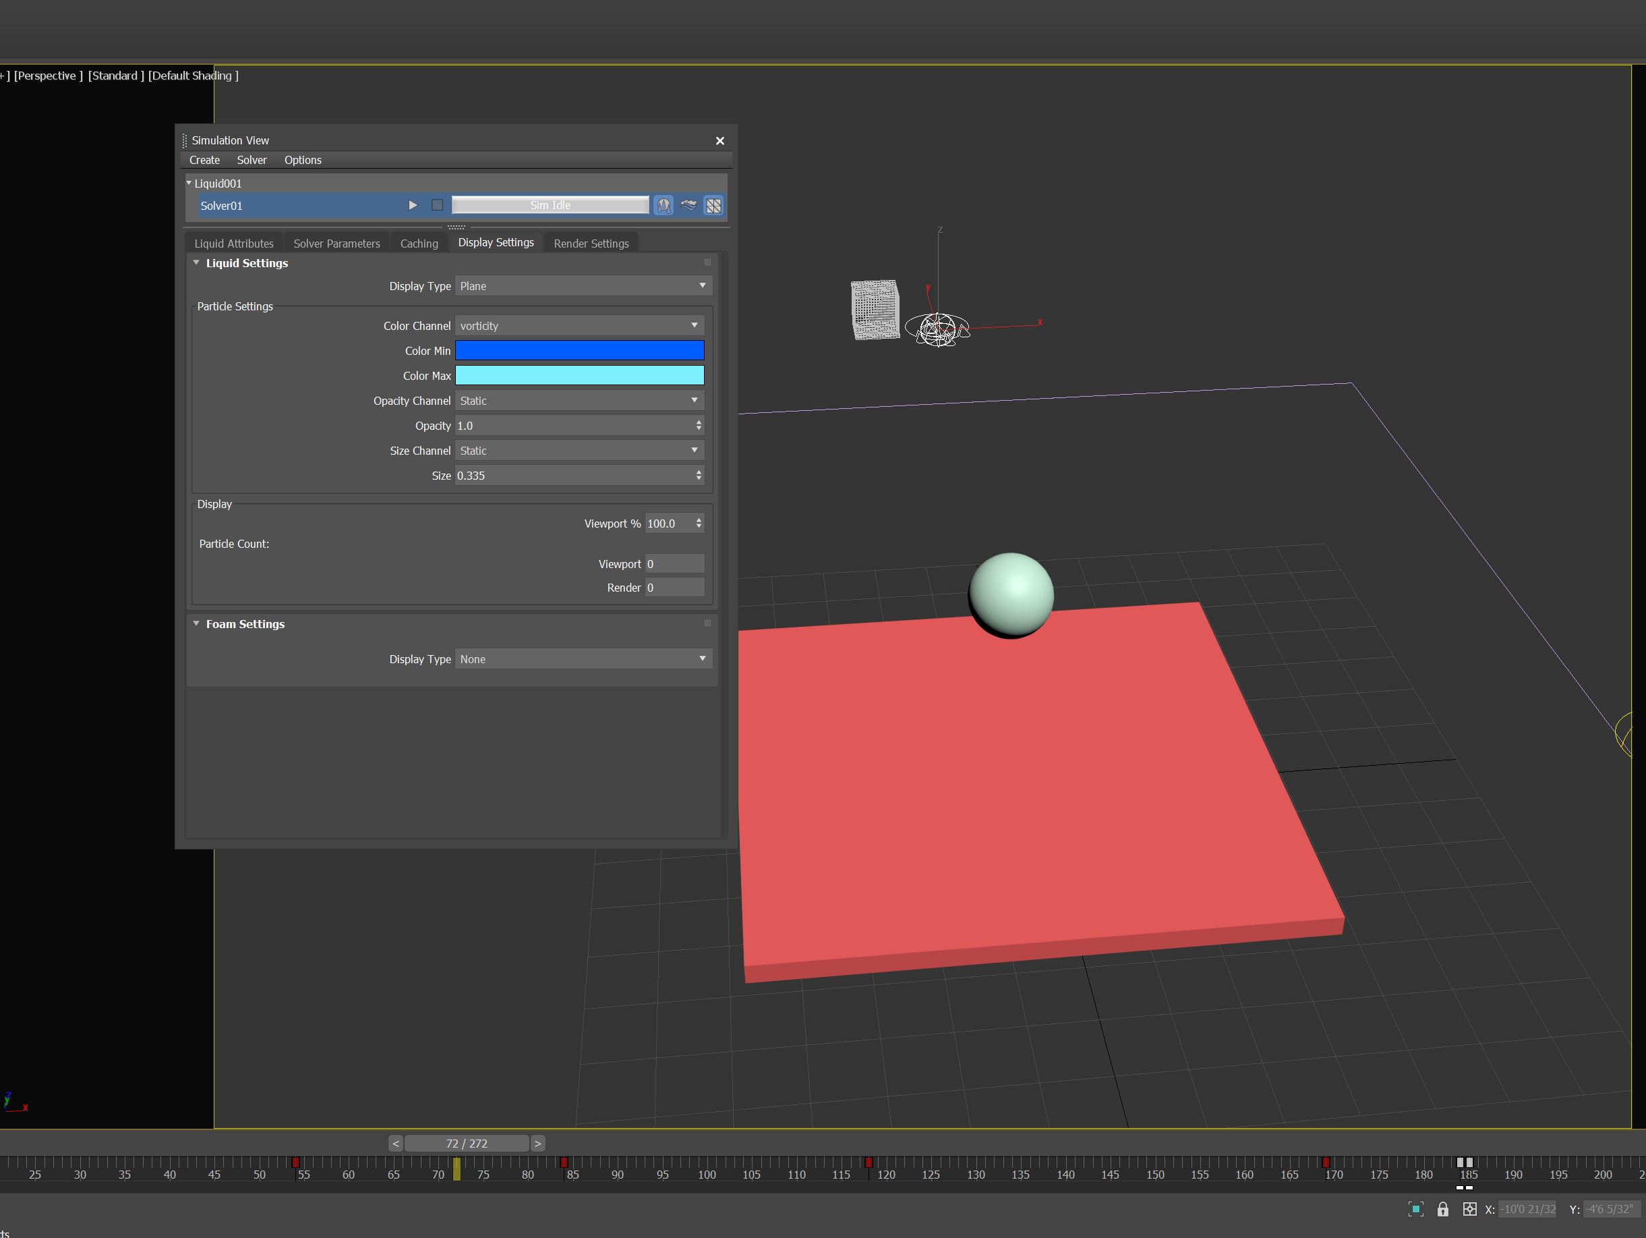The image size is (1646, 1238).
Task: Go to previous frame arrow button
Action: (396, 1144)
